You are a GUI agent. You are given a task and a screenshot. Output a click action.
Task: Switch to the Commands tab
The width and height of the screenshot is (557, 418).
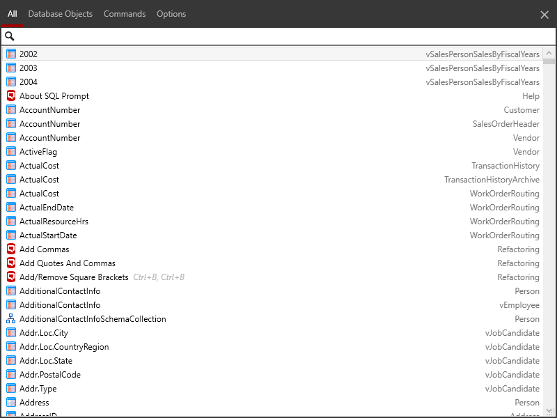coord(124,13)
